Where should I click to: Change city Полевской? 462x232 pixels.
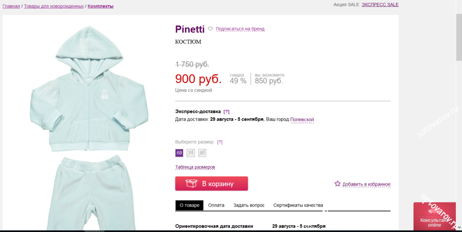(302, 120)
